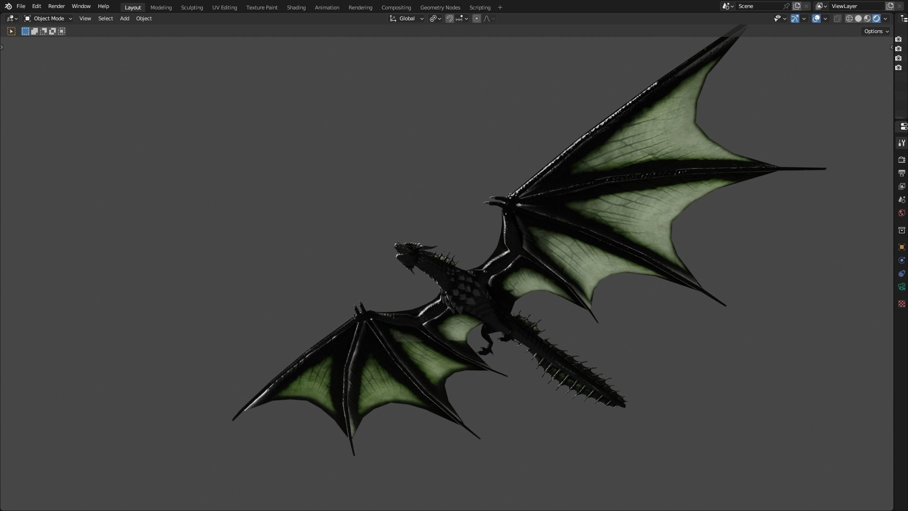Open Object Data camera properties icon
This screenshot has width=908, height=511.
(x=901, y=287)
